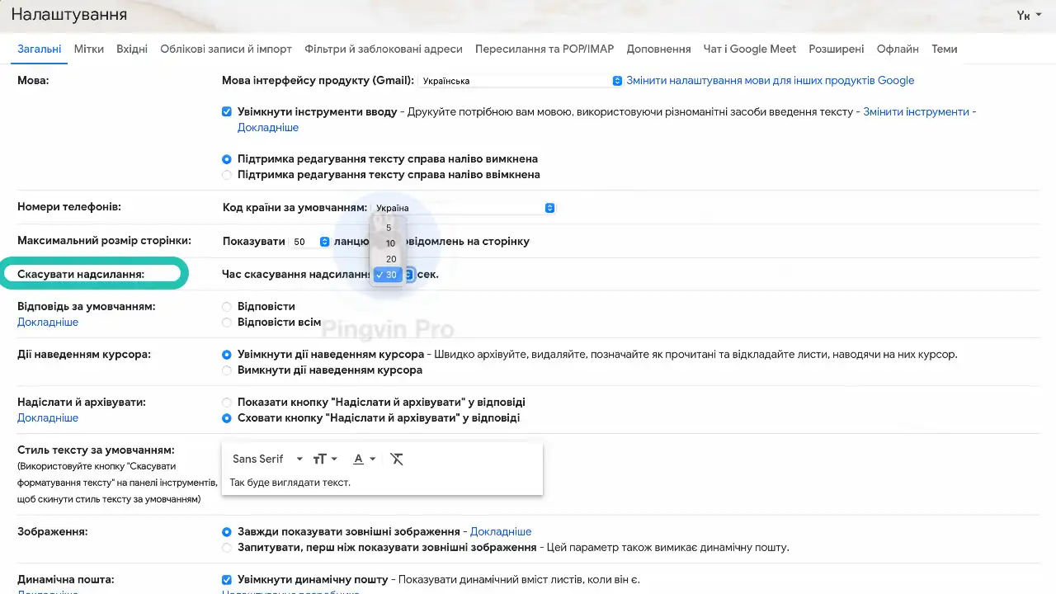
Task: Open the Україна country code dropdown
Action: [464, 208]
